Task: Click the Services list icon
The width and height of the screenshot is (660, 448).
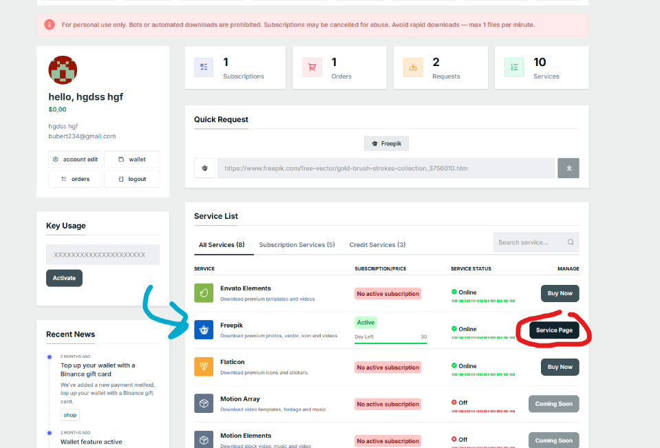Action: tap(514, 67)
